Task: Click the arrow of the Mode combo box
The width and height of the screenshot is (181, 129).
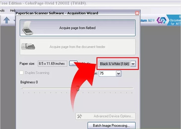Action: point(133,64)
